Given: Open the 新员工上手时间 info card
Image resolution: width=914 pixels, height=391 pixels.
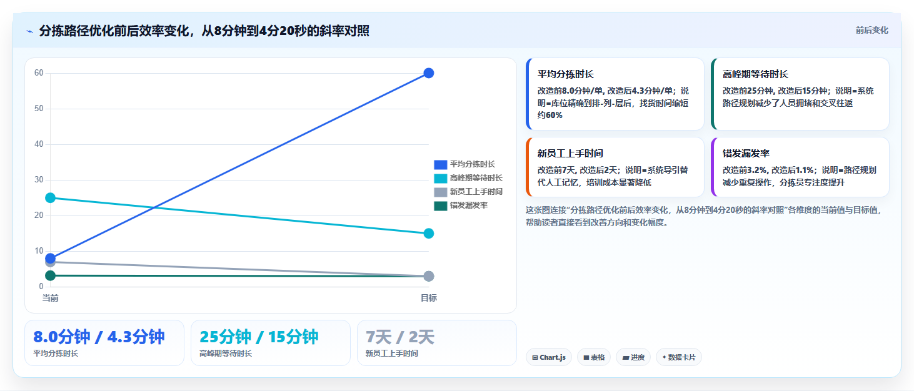Looking at the screenshot, I should 615,167.
